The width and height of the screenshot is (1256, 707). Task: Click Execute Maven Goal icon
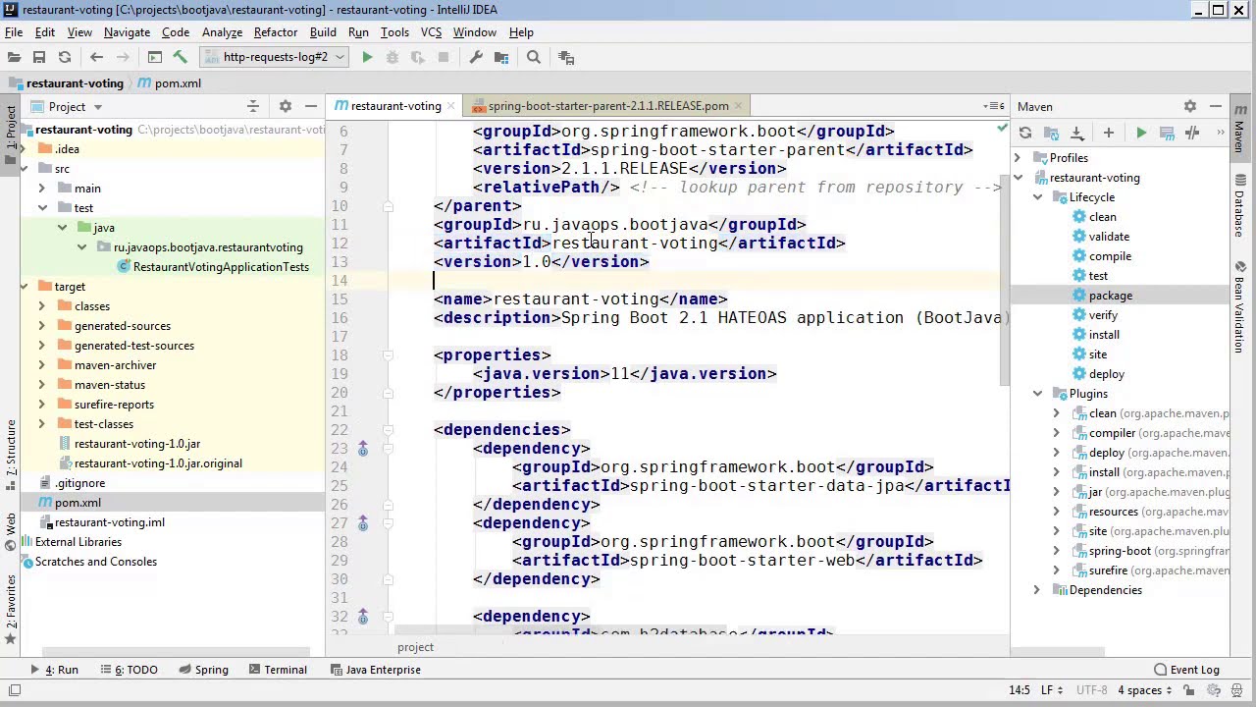(x=1167, y=133)
